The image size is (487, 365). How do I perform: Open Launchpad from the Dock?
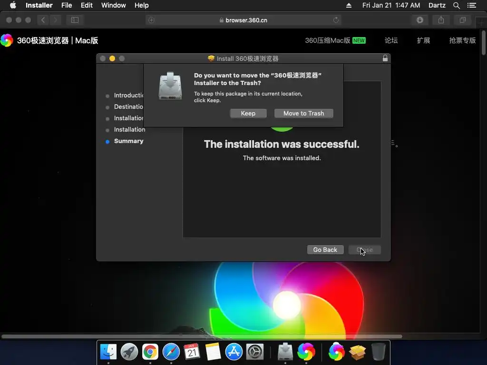[x=129, y=352]
